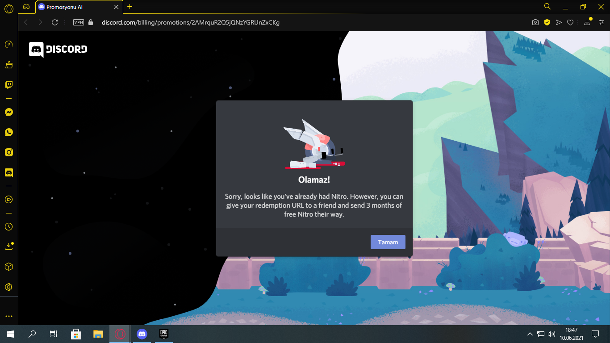The width and height of the screenshot is (610, 343).
Task: Click the Tamam button
Action: 388,242
